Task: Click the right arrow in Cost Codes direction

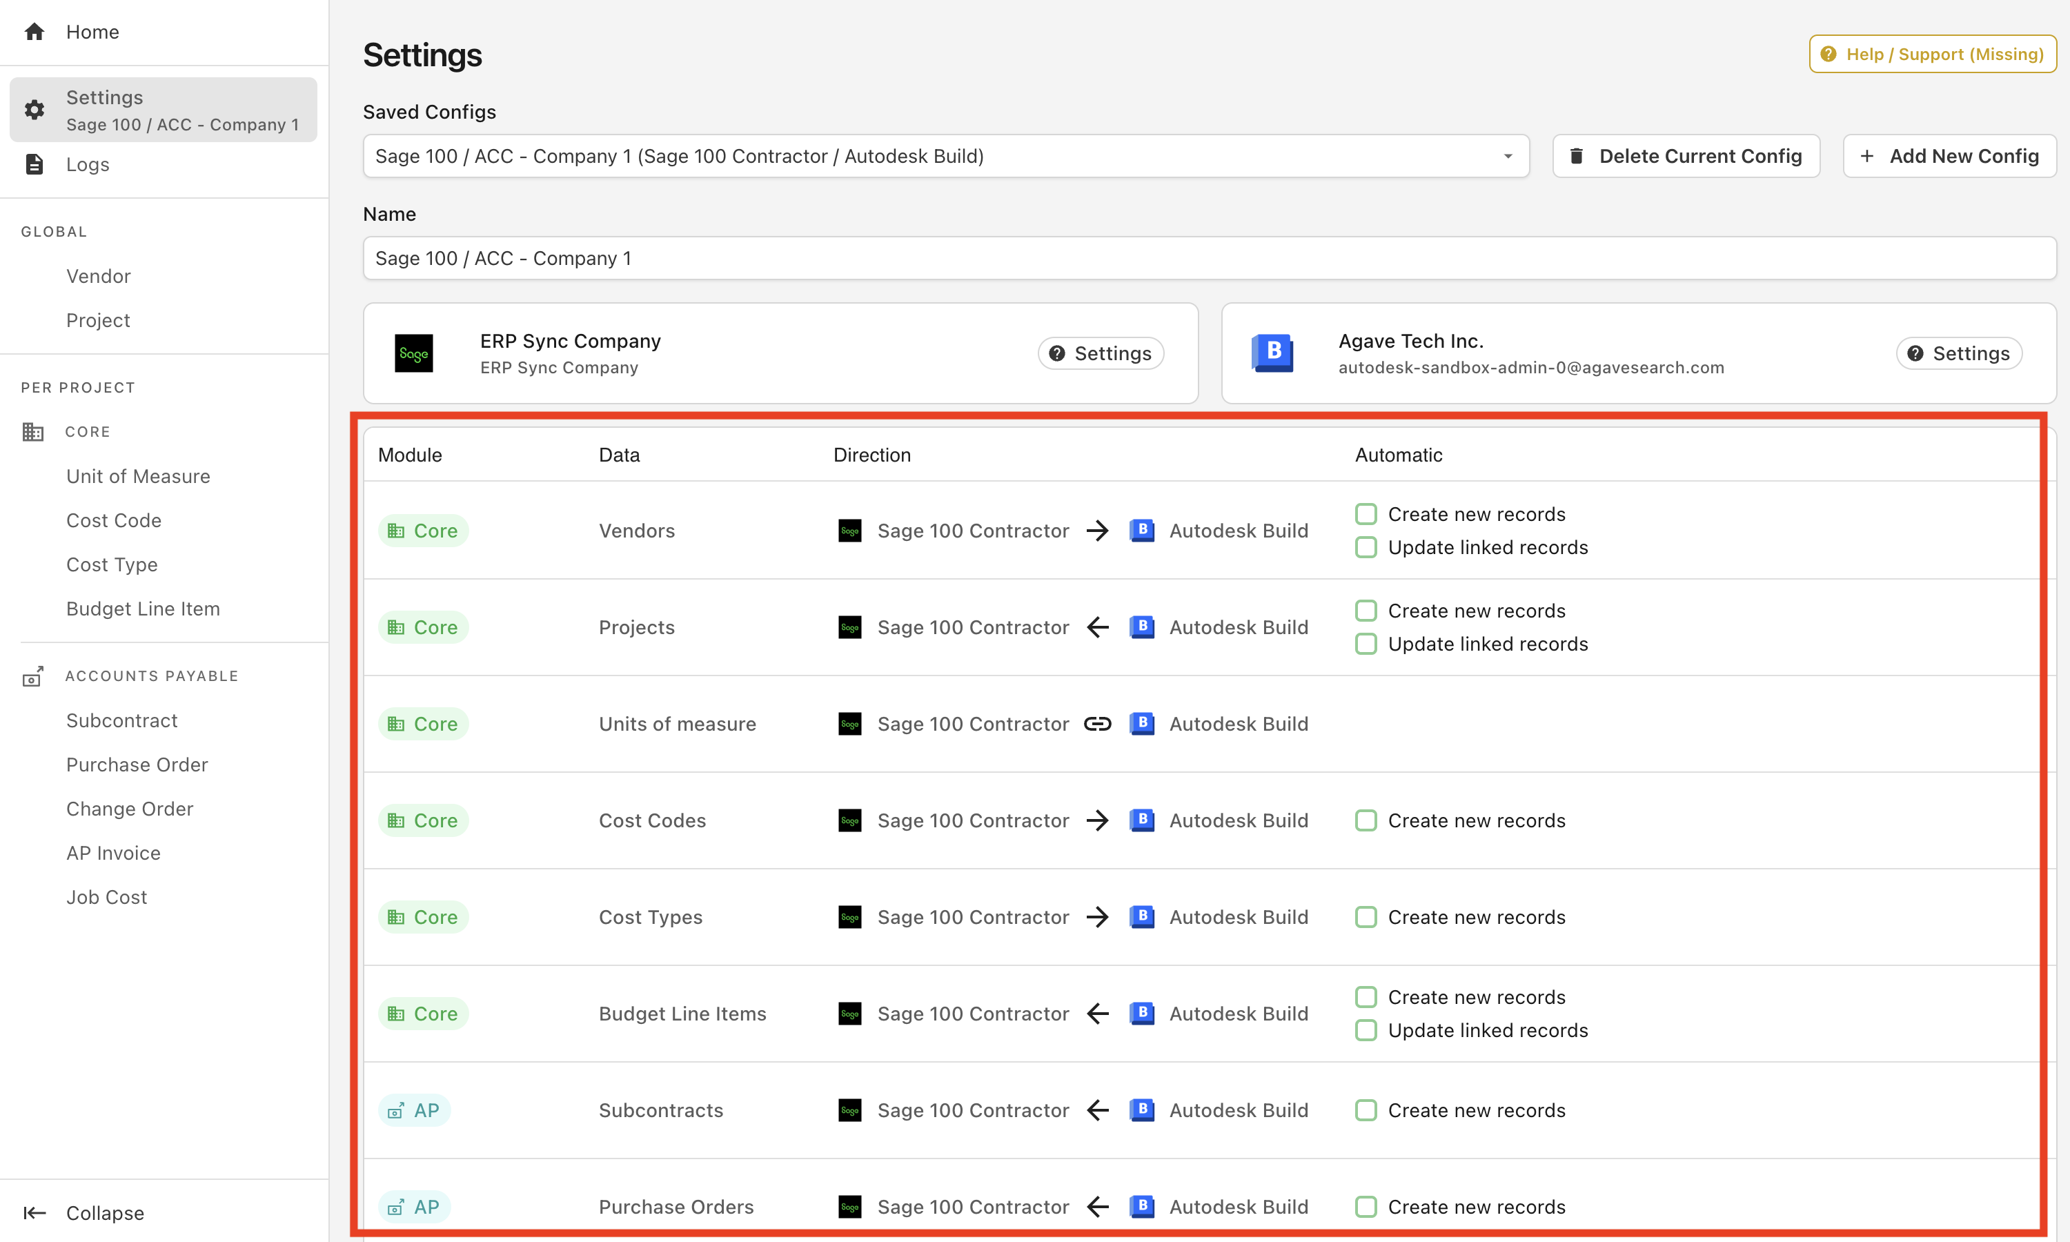Action: 1098,820
